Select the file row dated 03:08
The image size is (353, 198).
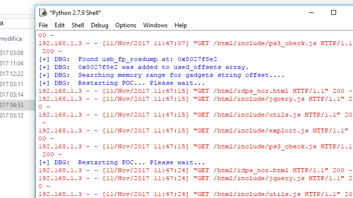(x=17, y=53)
